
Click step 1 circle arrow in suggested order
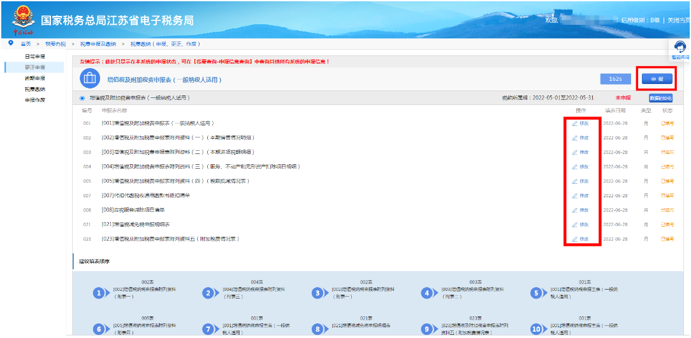[x=99, y=293]
